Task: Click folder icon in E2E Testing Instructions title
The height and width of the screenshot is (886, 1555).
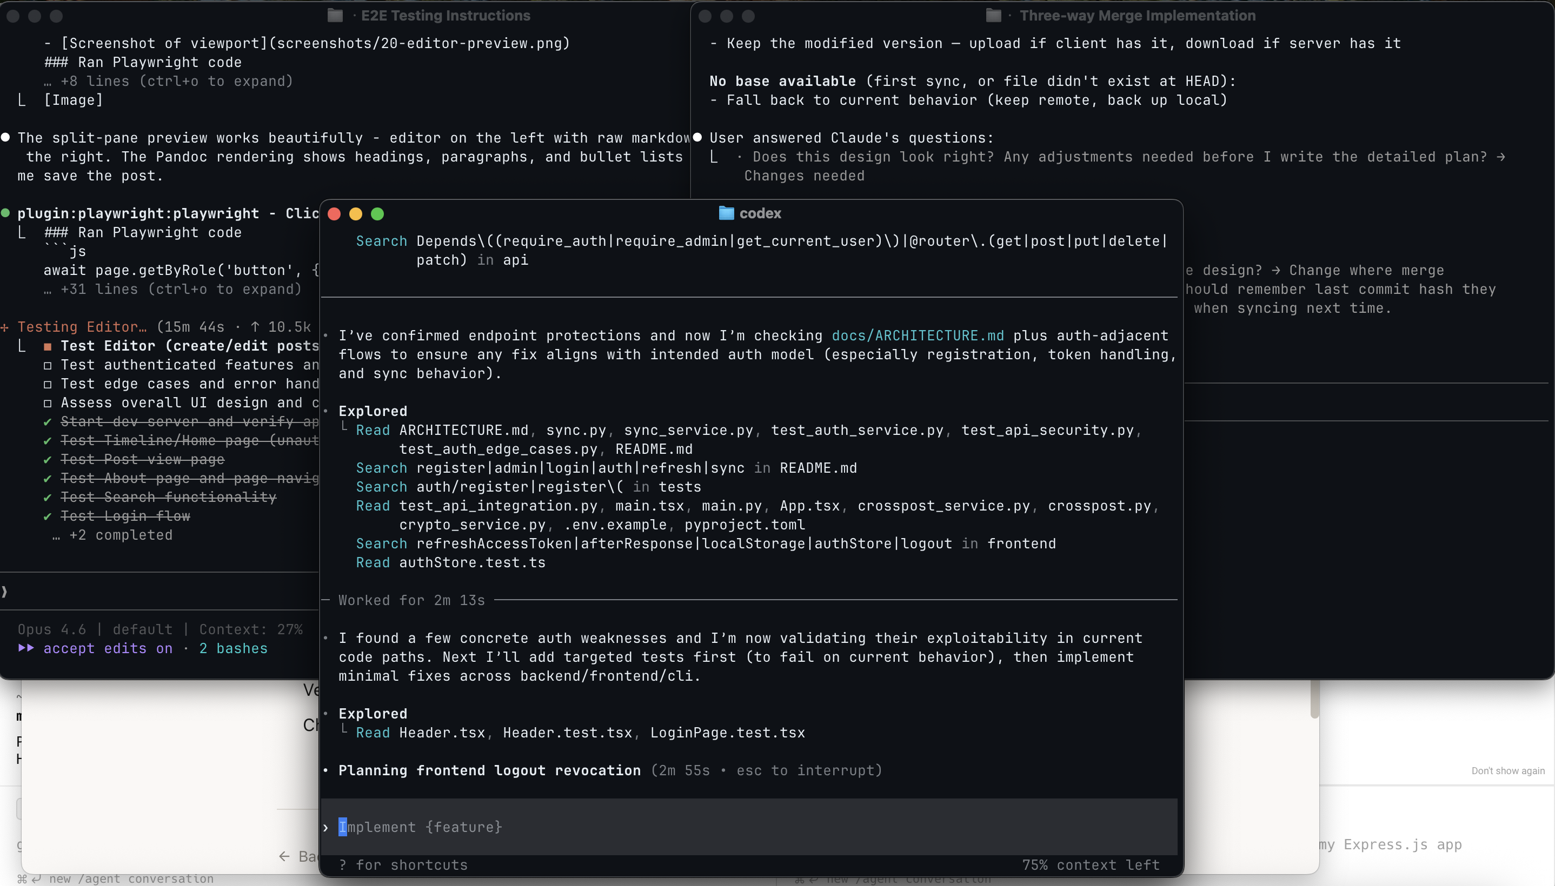Action: [335, 15]
